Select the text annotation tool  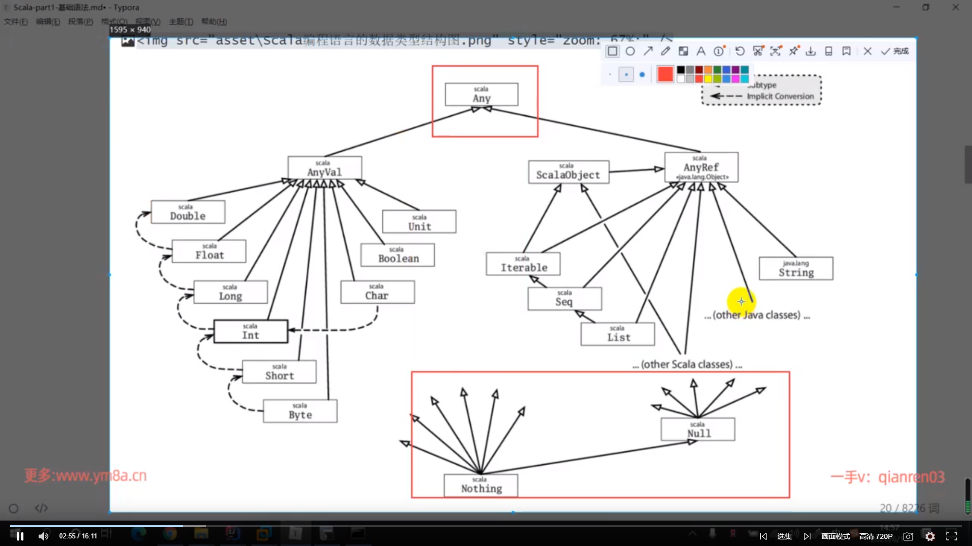pyautogui.click(x=701, y=51)
